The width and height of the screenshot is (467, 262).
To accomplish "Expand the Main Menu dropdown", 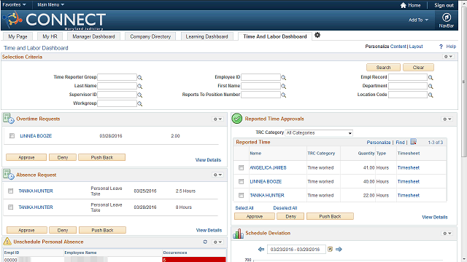I will point(50,5).
